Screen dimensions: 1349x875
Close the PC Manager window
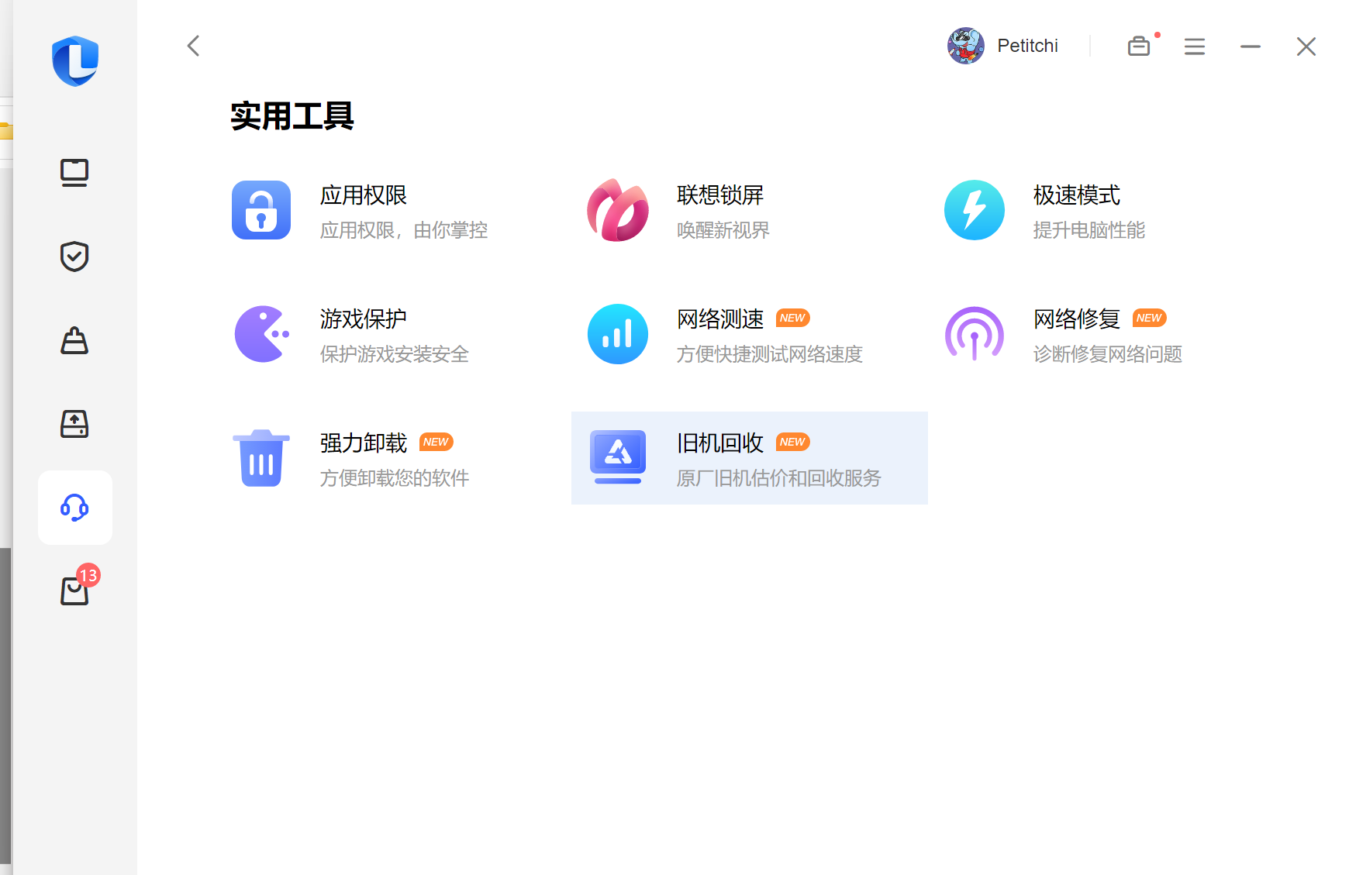1306,47
